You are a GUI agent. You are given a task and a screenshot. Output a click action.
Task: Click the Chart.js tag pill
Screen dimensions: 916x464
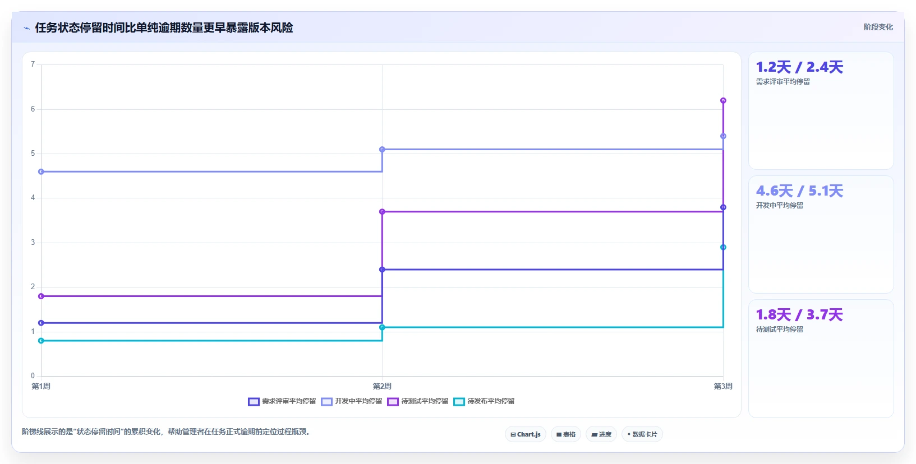(526, 434)
